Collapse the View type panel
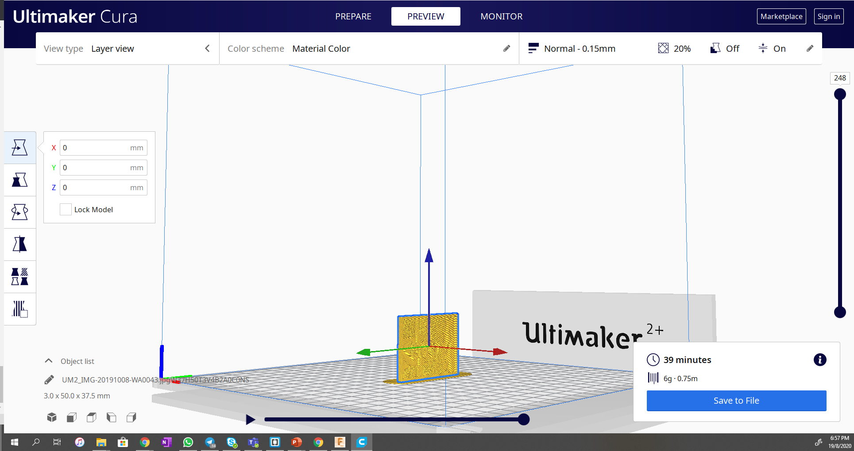The height and width of the screenshot is (451, 854). pyautogui.click(x=207, y=49)
